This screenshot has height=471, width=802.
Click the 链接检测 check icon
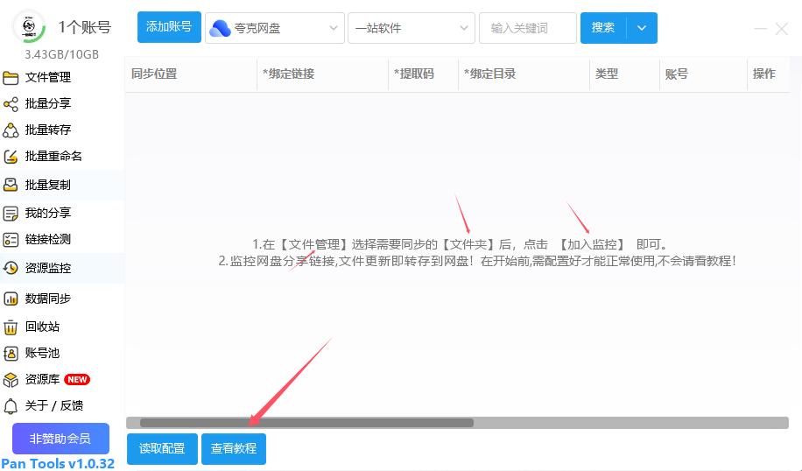(11, 239)
